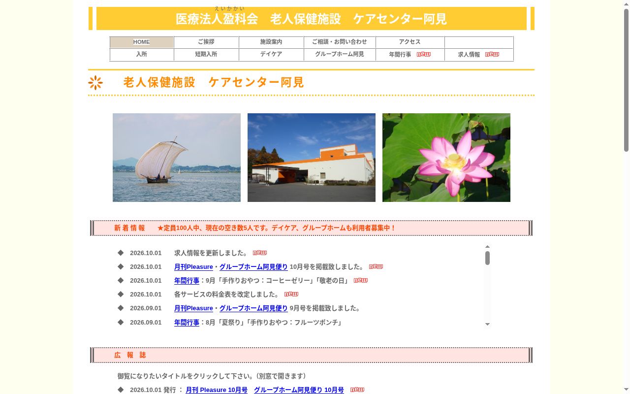
Task: Open グループホーム阿見便り link in 10月号 news row
Action: coord(253,267)
